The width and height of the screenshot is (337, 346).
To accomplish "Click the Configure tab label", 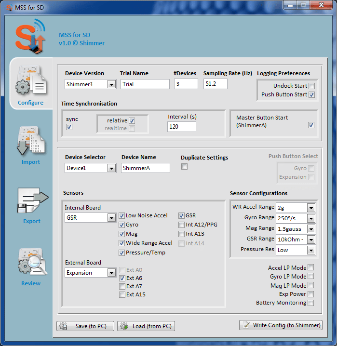I will point(30,103).
